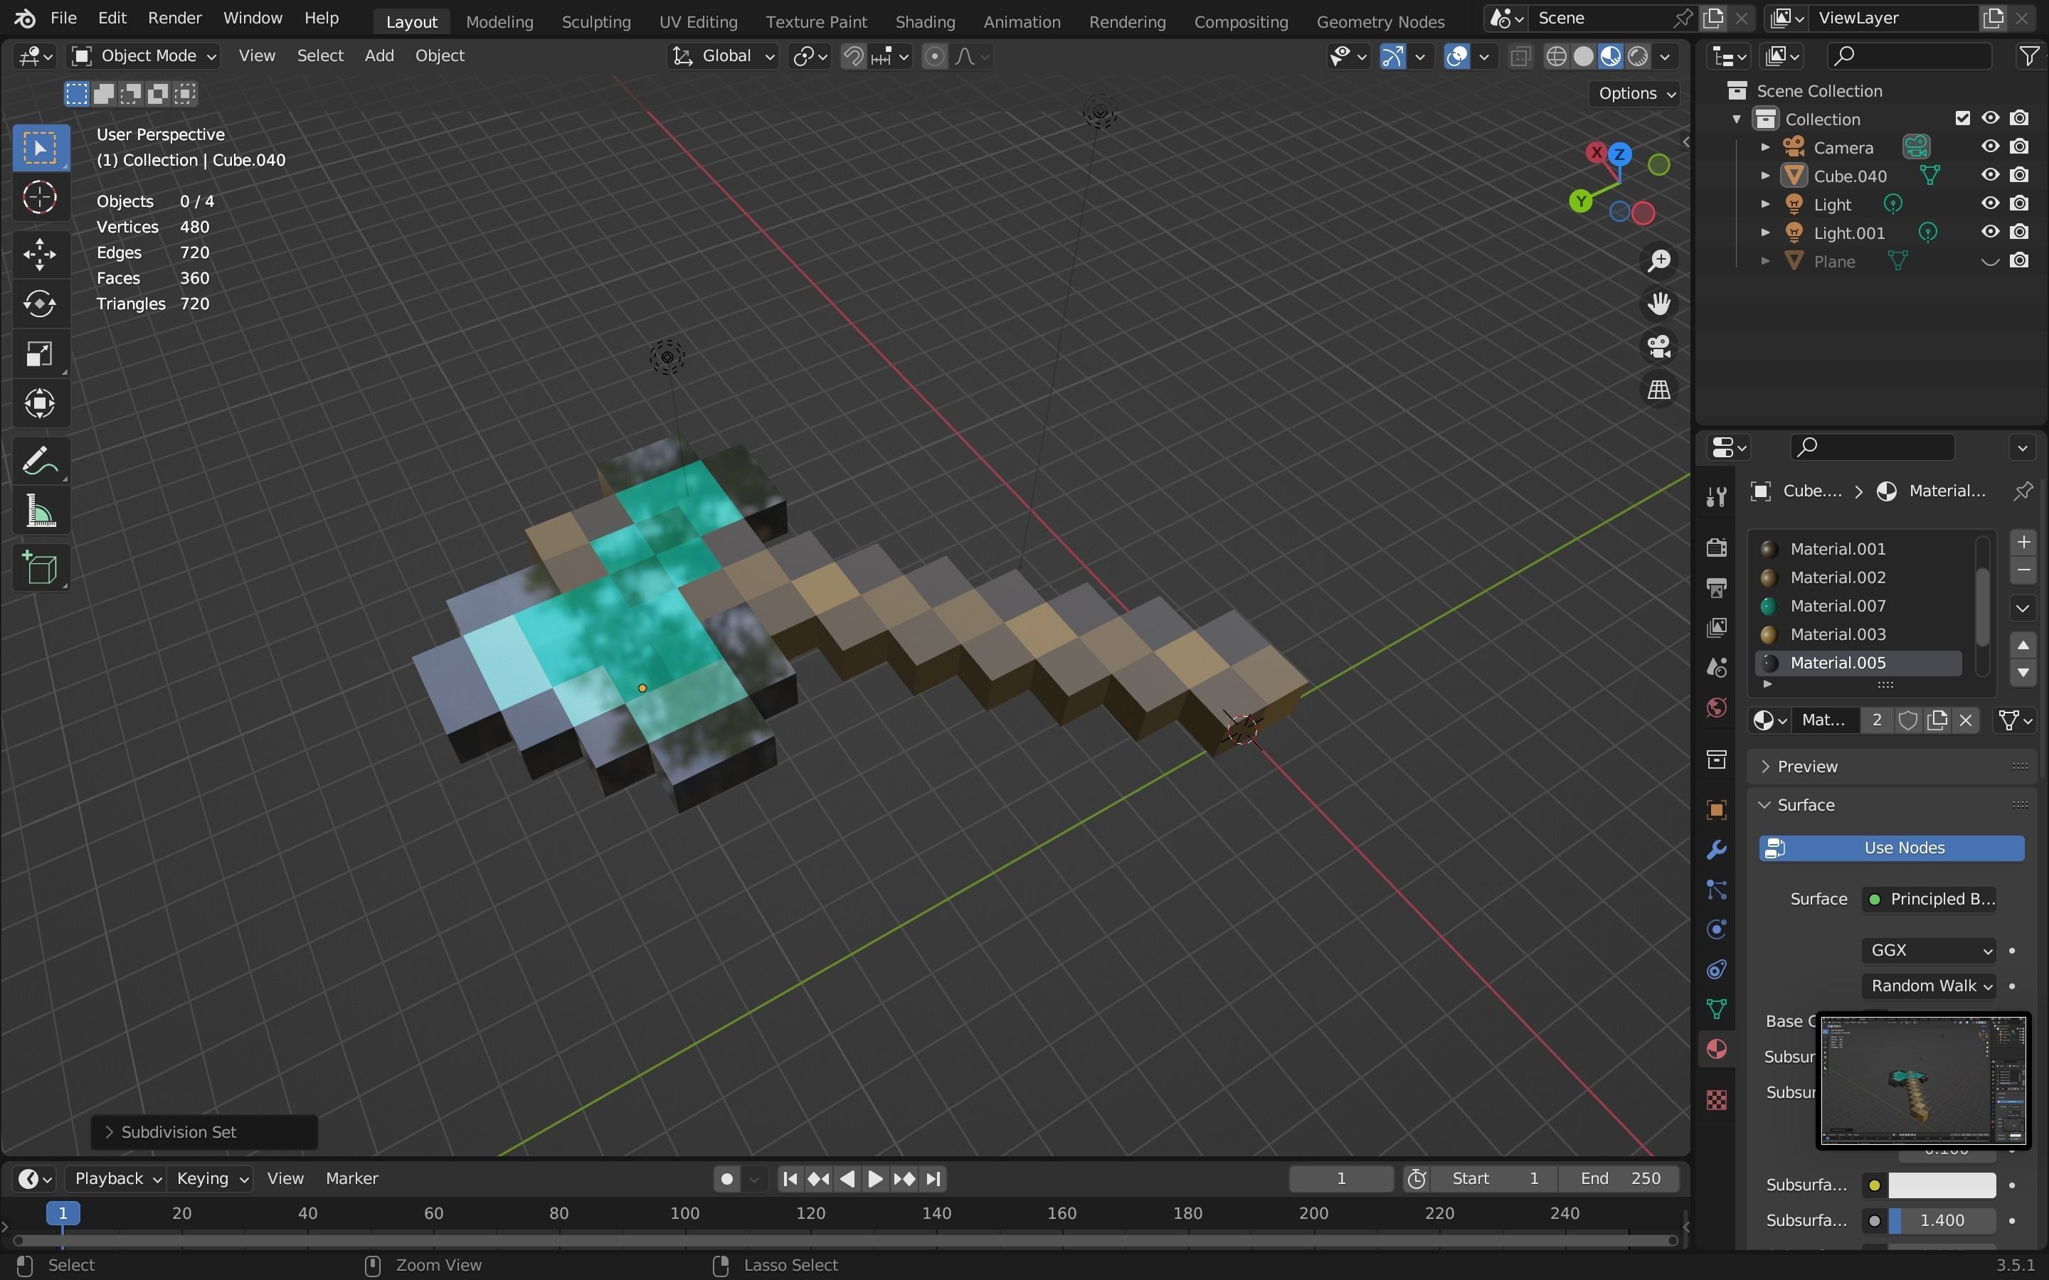
Task: Open the Options dropdown in viewport
Action: tap(1635, 94)
